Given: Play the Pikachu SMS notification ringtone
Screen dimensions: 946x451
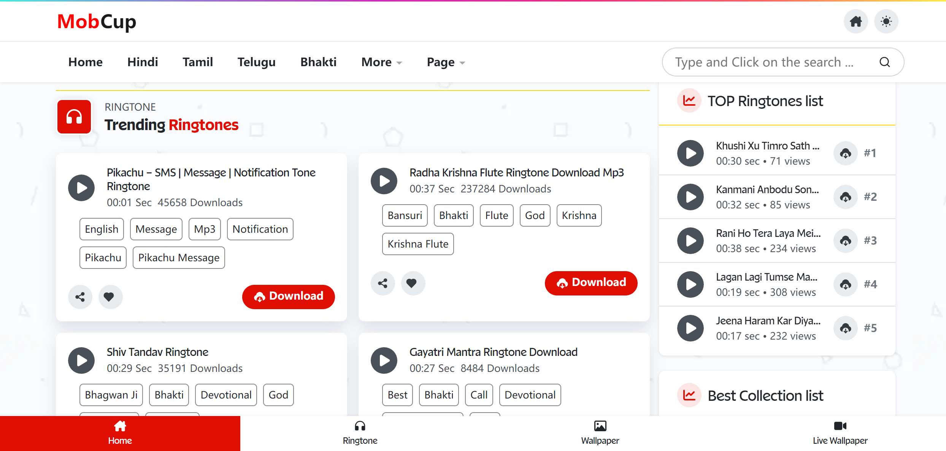Looking at the screenshot, I should click(x=81, y=187).
